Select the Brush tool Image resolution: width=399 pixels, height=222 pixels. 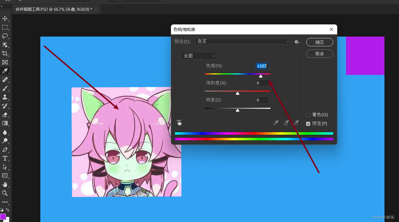coord(5,88)
